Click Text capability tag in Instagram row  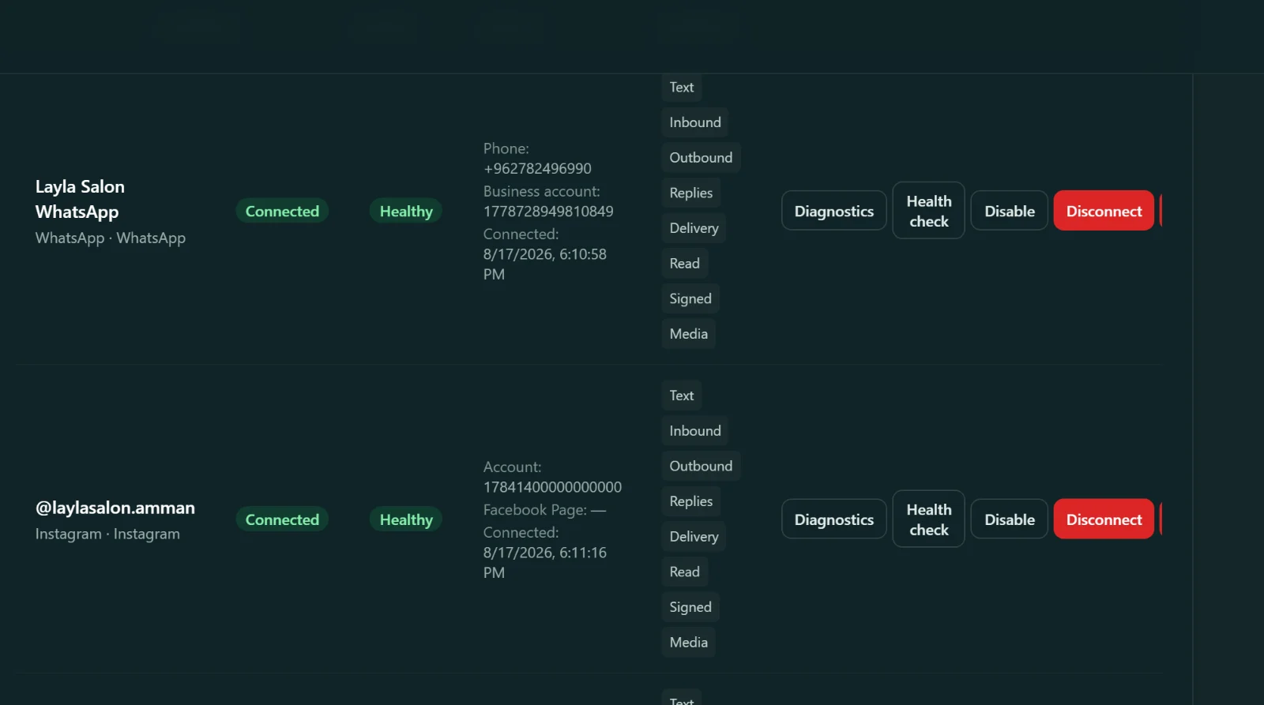(682, 396)
